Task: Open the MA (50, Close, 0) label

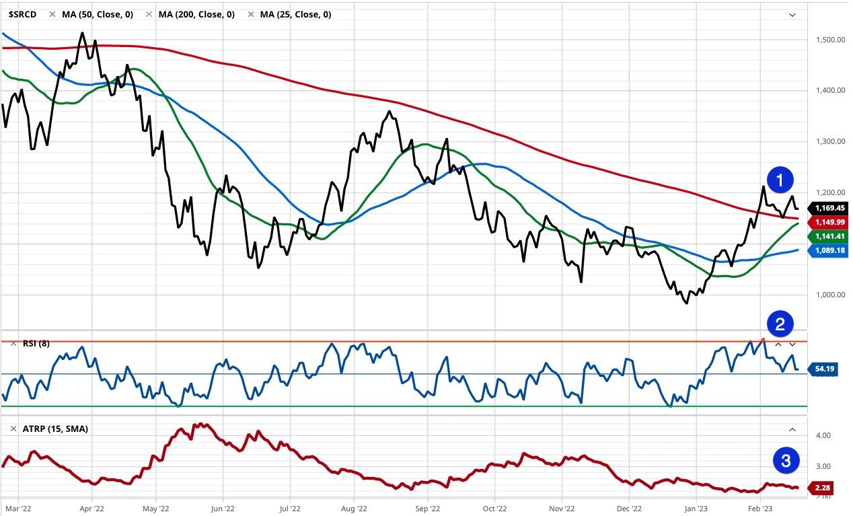Action: [97, 14]
